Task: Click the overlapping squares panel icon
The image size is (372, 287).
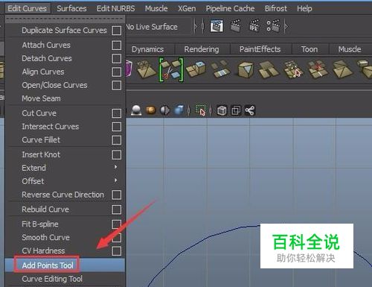Action: pos(236,110)
